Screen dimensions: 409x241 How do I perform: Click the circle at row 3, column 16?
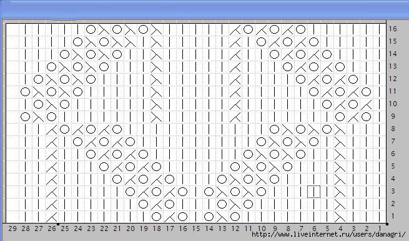coord(182,192)
